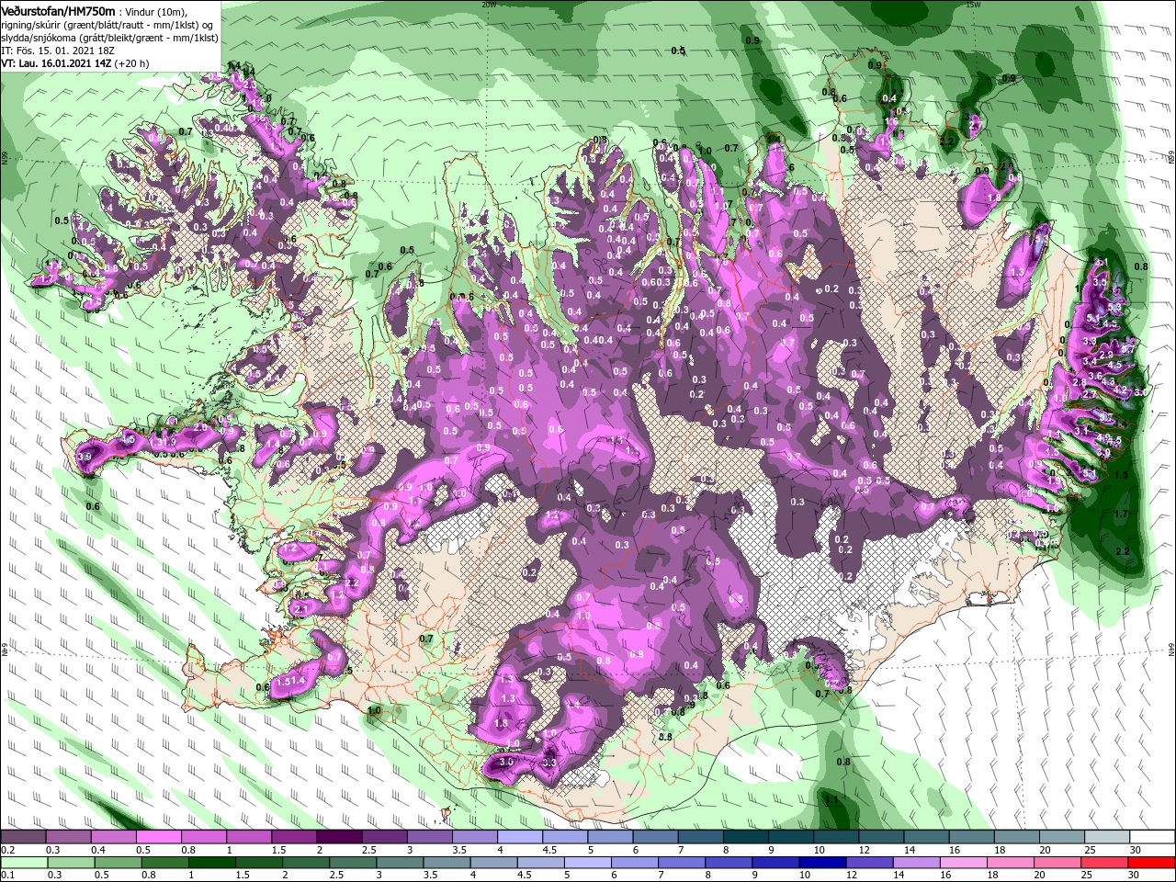Click the Veðurstofan/HM750m map title
Viewport: 1176px width, 882px height.
59,10
